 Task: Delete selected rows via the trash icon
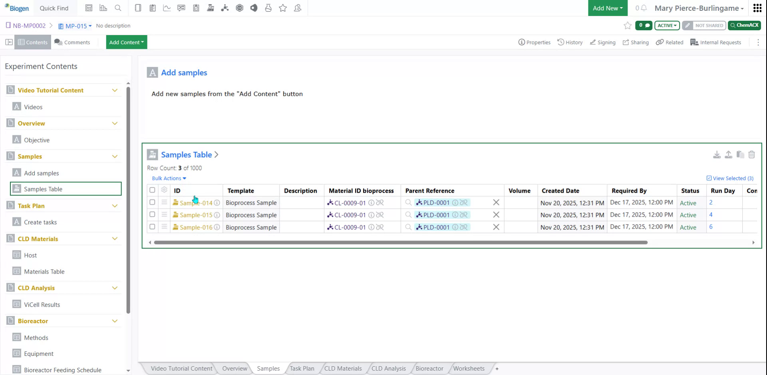(x=752, y=155)
